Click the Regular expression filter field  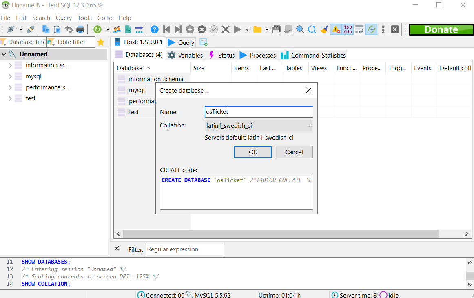185,249
